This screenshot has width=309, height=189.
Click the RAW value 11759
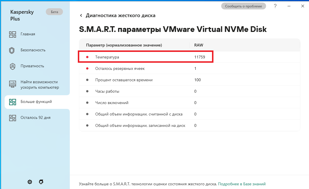tap(200, 57)
